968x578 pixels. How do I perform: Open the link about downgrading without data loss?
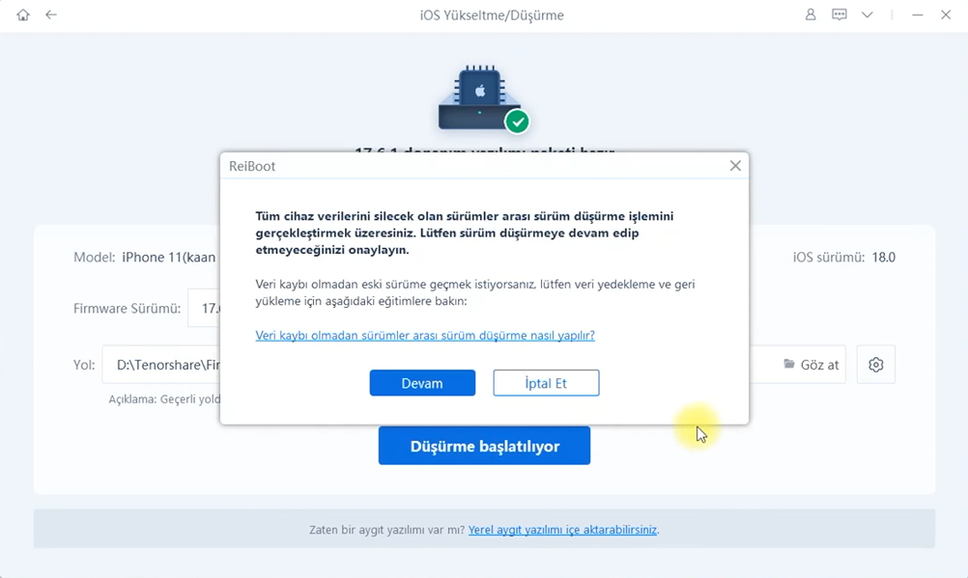[424, 336]
